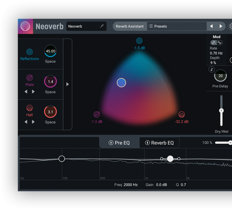
Task: Click the Dry/Wet slider handle
Action: tap(221, 110)
